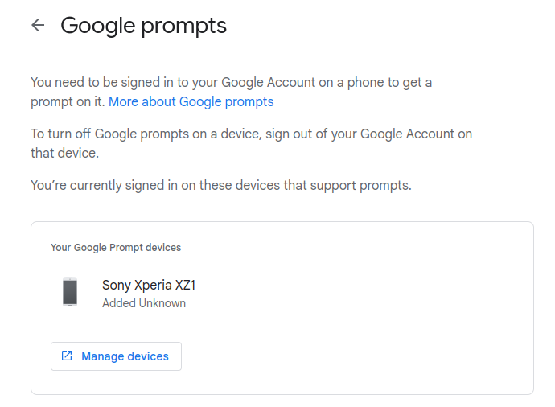The height and width of the screenshot is (407, 555).
Task: Click the word "Account" in the first paragraph
Action: click(x=290, y=83)
